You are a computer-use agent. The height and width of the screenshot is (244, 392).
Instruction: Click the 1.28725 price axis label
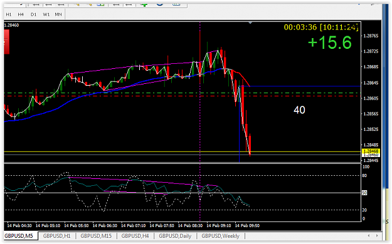click(371, 51)
